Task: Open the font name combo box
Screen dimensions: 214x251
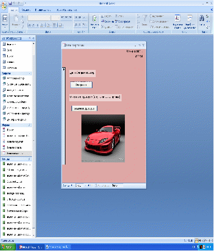Action: [x=39, y=18]
